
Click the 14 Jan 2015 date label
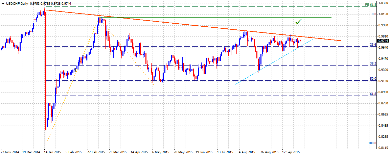(52, 152)
